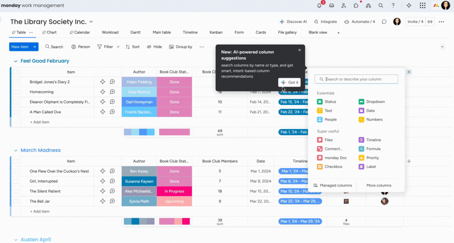Viewport: 454px width, 243px height.
Task: Open the products switcher grid icon
Action: [422, 5]
